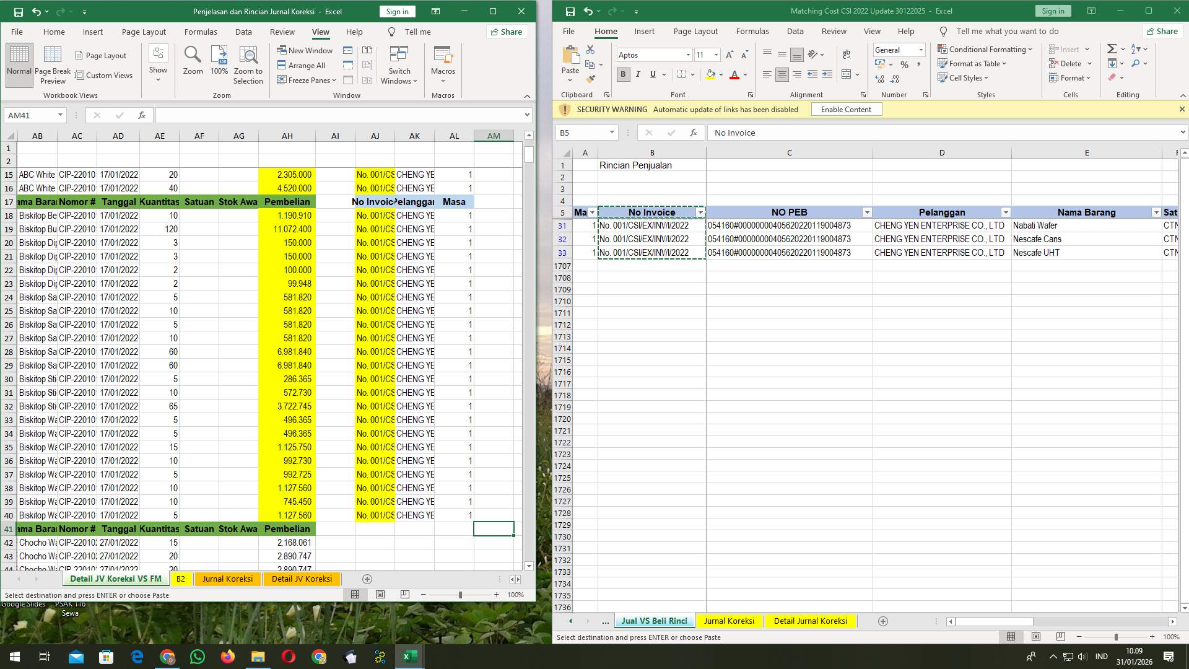Open the filter dropdown on No Invoice column
This screenshot has width=1189, height=669.
click(x=700, y=212)
